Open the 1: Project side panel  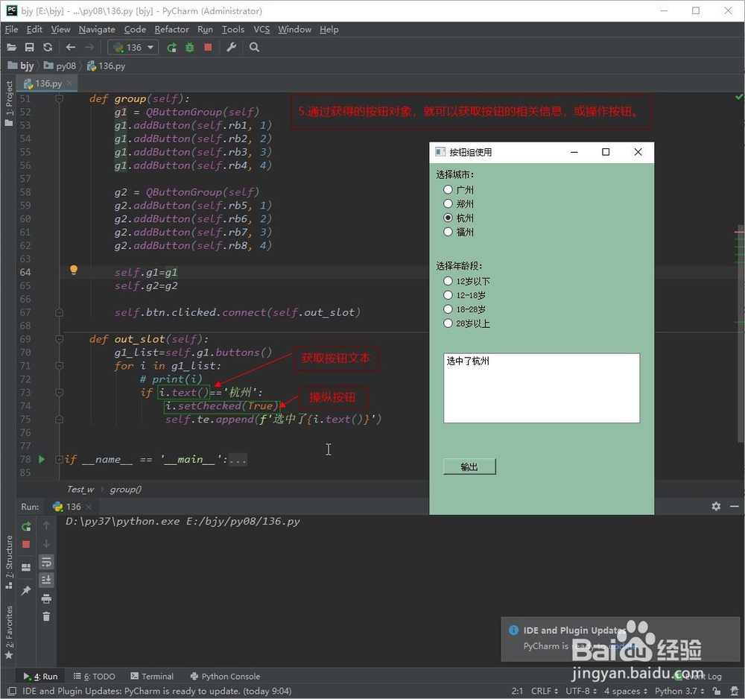(x=8, y=103)
